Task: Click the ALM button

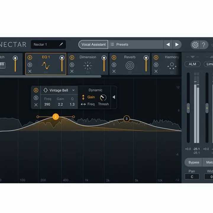Action: coord(193,64)
